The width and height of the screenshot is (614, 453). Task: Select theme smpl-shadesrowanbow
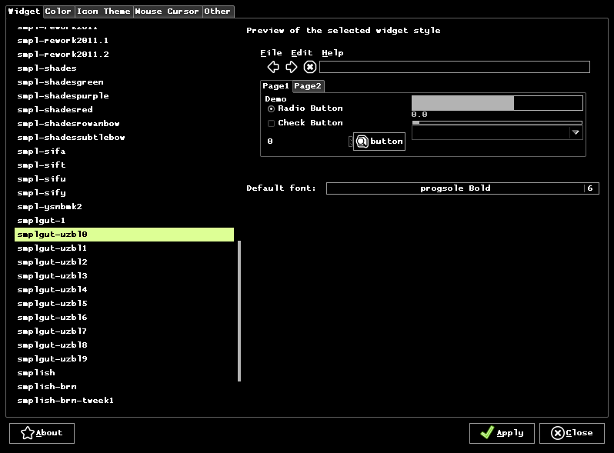124,124
